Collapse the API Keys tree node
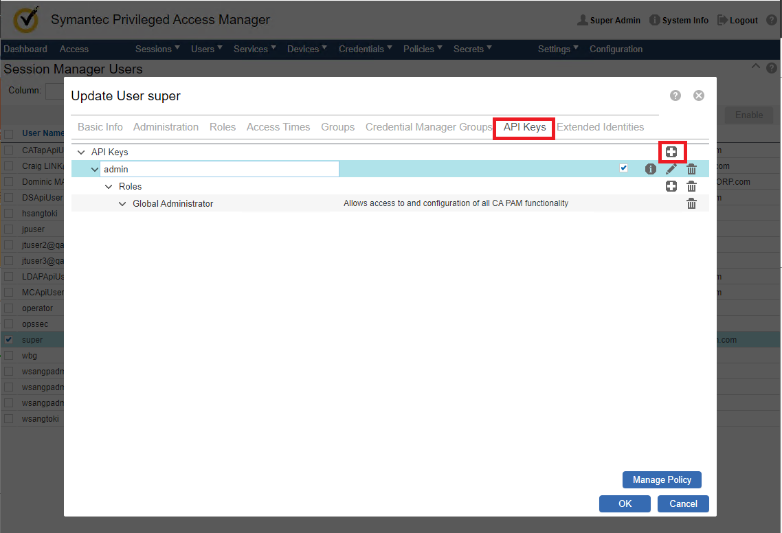The image size is (782, 533). coord(81,152)
